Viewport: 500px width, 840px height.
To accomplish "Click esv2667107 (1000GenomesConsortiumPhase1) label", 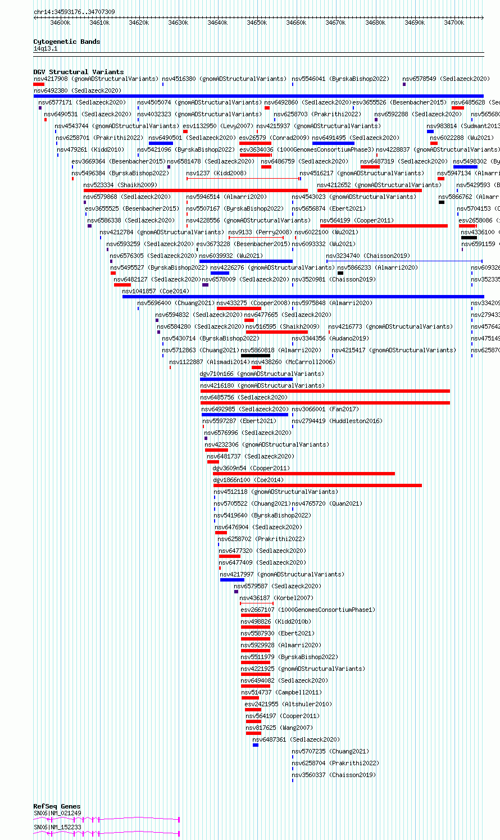I will click(308, 610).
